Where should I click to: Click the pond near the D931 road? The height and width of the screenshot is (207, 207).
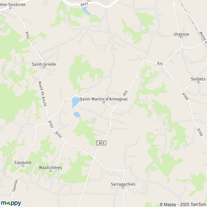pyautogui.click(x=86, y=11)
